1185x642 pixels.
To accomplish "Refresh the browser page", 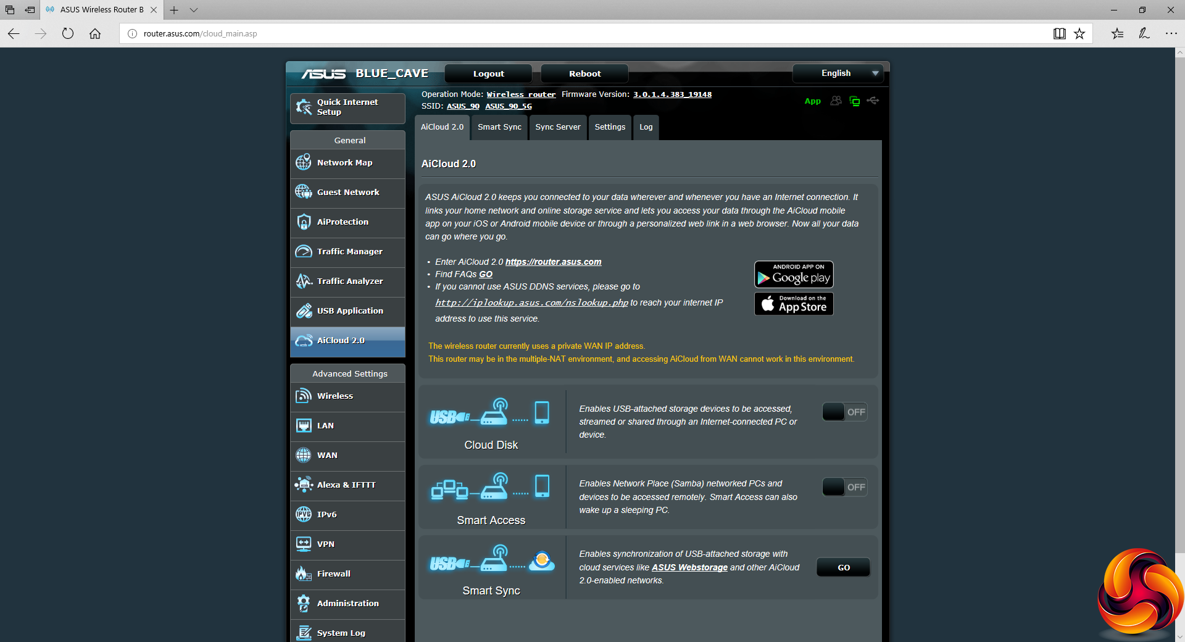I will pos(68,33).
